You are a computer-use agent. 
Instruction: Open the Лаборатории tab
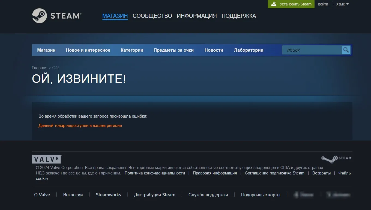pos(249,50)
